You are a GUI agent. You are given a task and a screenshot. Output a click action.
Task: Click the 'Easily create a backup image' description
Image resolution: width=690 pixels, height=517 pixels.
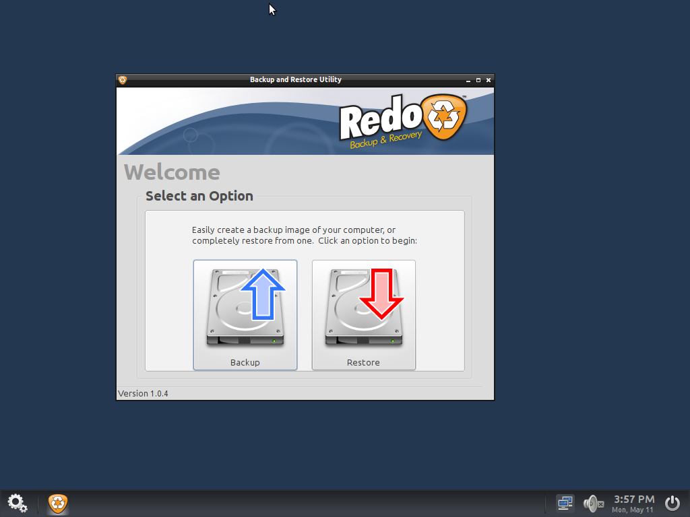[305, 235]
